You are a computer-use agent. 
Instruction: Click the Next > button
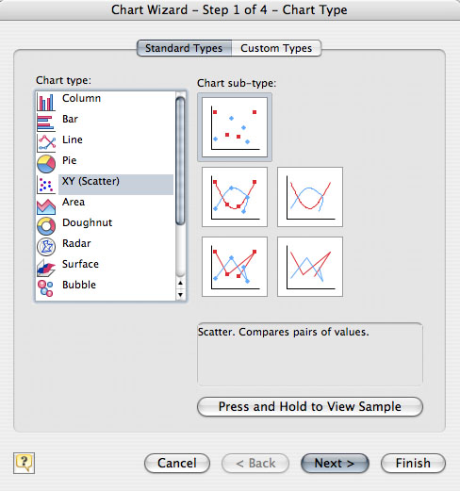(335, 463)
